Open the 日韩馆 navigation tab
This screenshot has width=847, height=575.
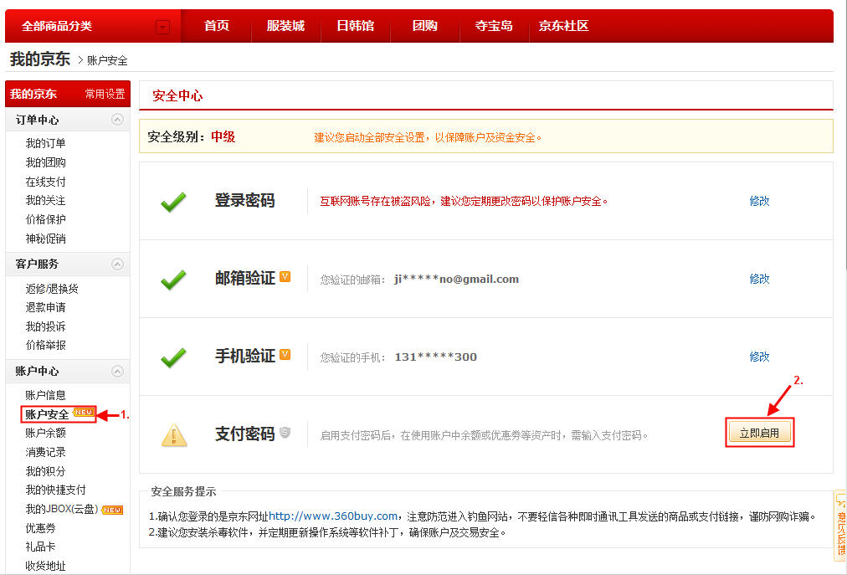[356, 26]
